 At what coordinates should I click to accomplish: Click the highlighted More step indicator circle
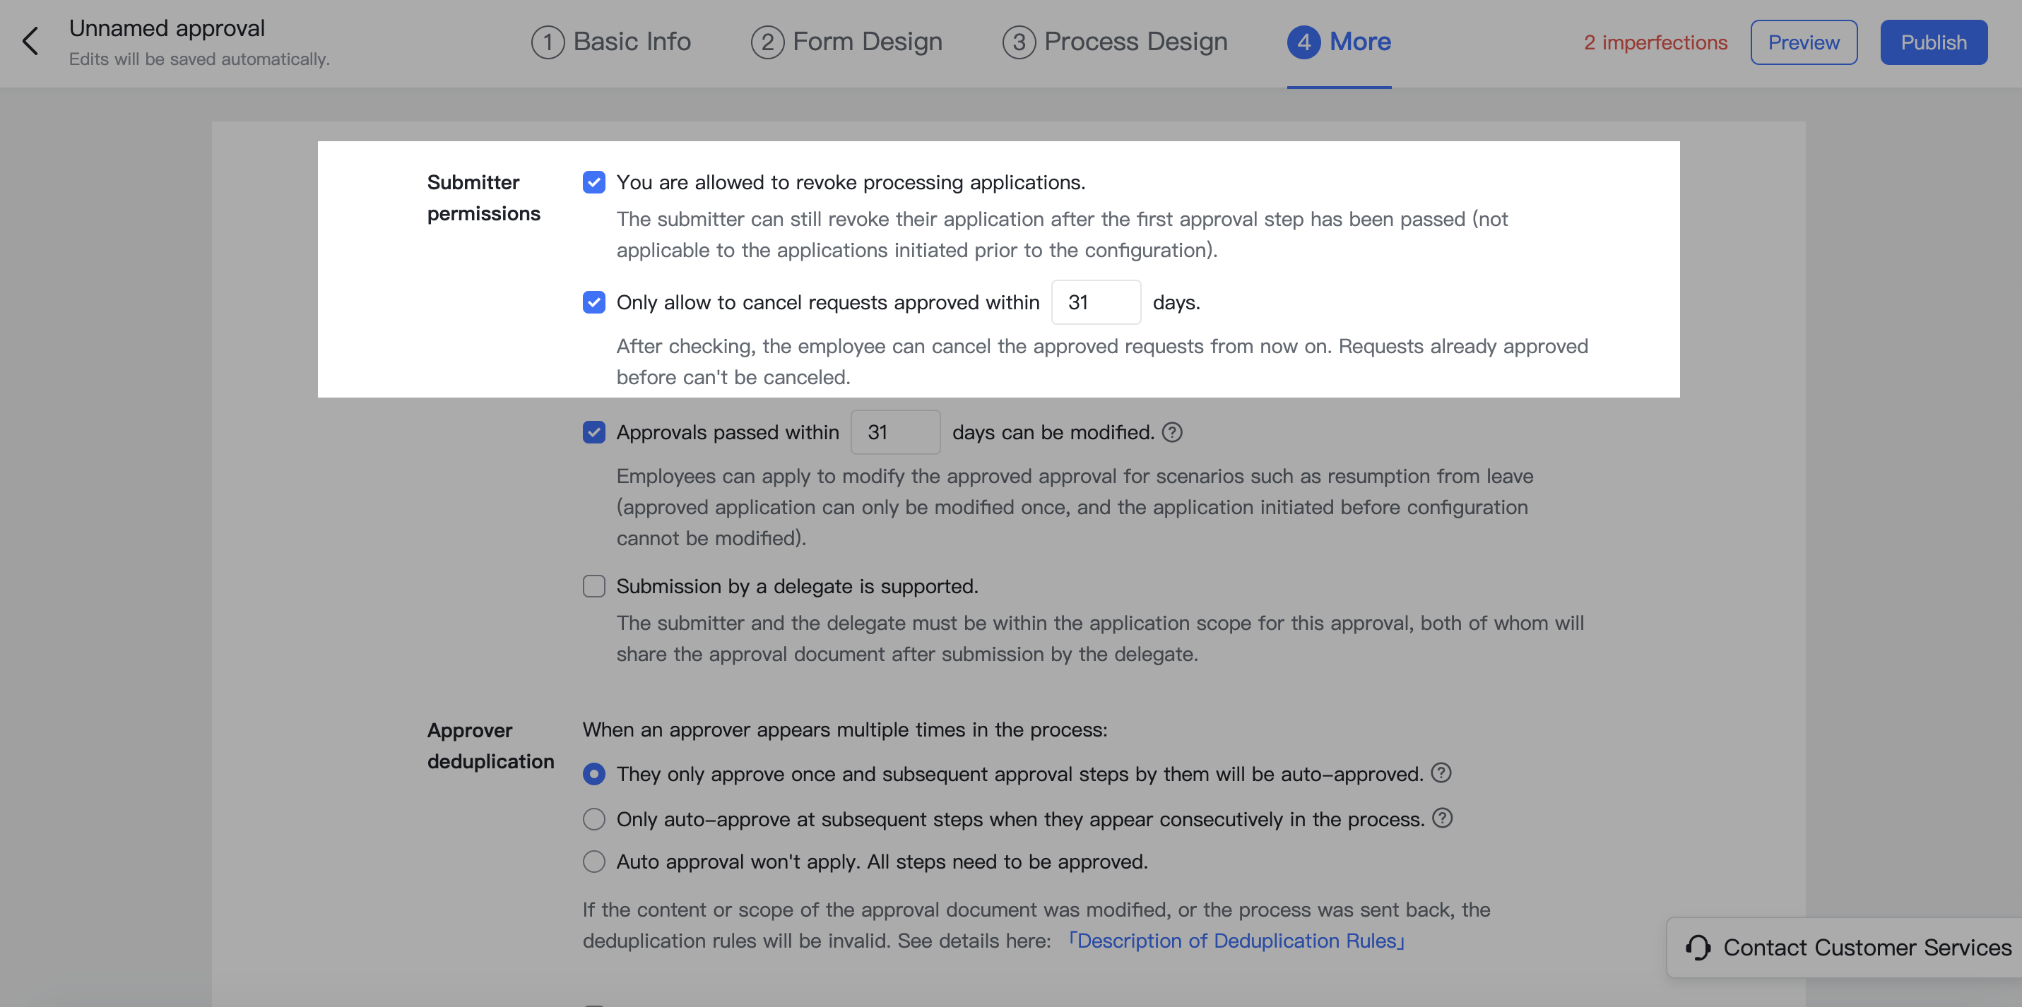pyautogui.click(x=1305, y=42)
